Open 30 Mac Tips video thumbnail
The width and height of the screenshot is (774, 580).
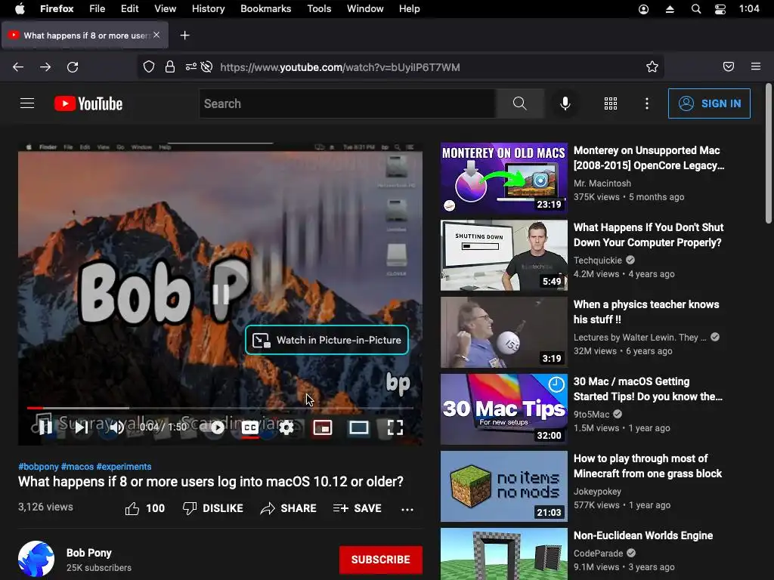tap(504, 409)
